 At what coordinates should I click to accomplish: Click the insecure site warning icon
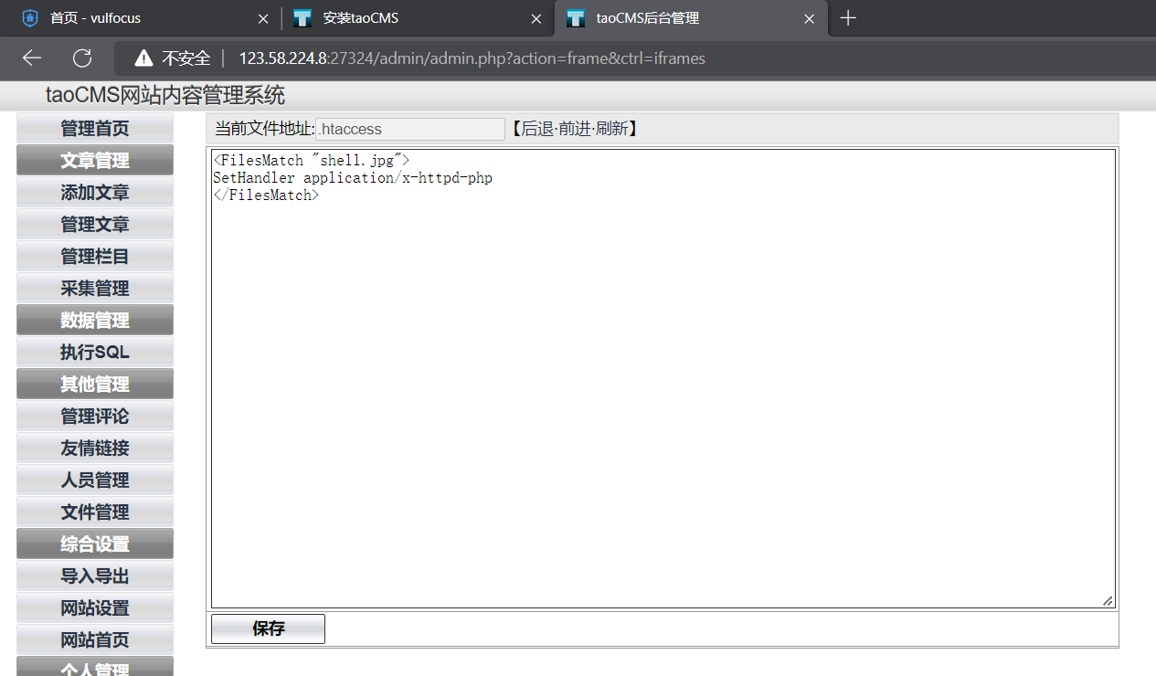pos(143,58)
